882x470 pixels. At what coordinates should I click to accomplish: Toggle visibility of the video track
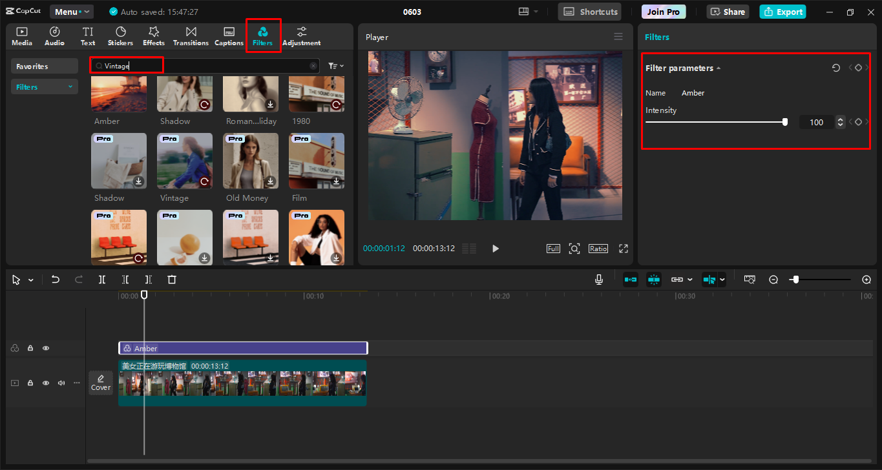pos(45,382)
